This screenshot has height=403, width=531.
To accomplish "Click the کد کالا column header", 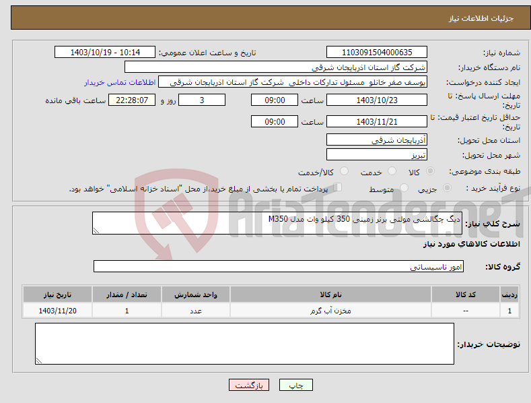I will coord(466,294).
